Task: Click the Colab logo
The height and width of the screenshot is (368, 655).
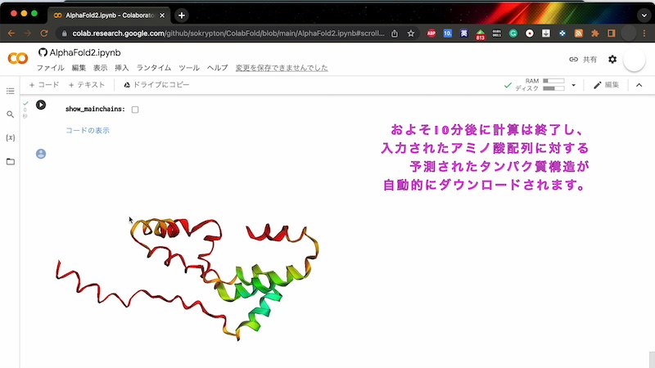Action: 18,59
